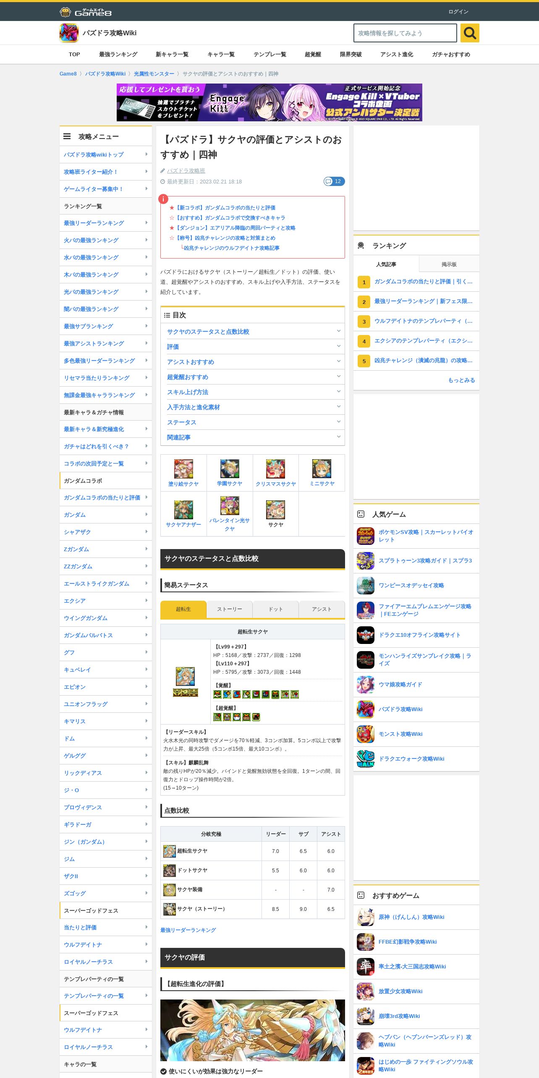The width and height of the screenshot is (539, 1078).
Task: Open ガチャおすすめ in top navigation
Action: pos(451,55)
